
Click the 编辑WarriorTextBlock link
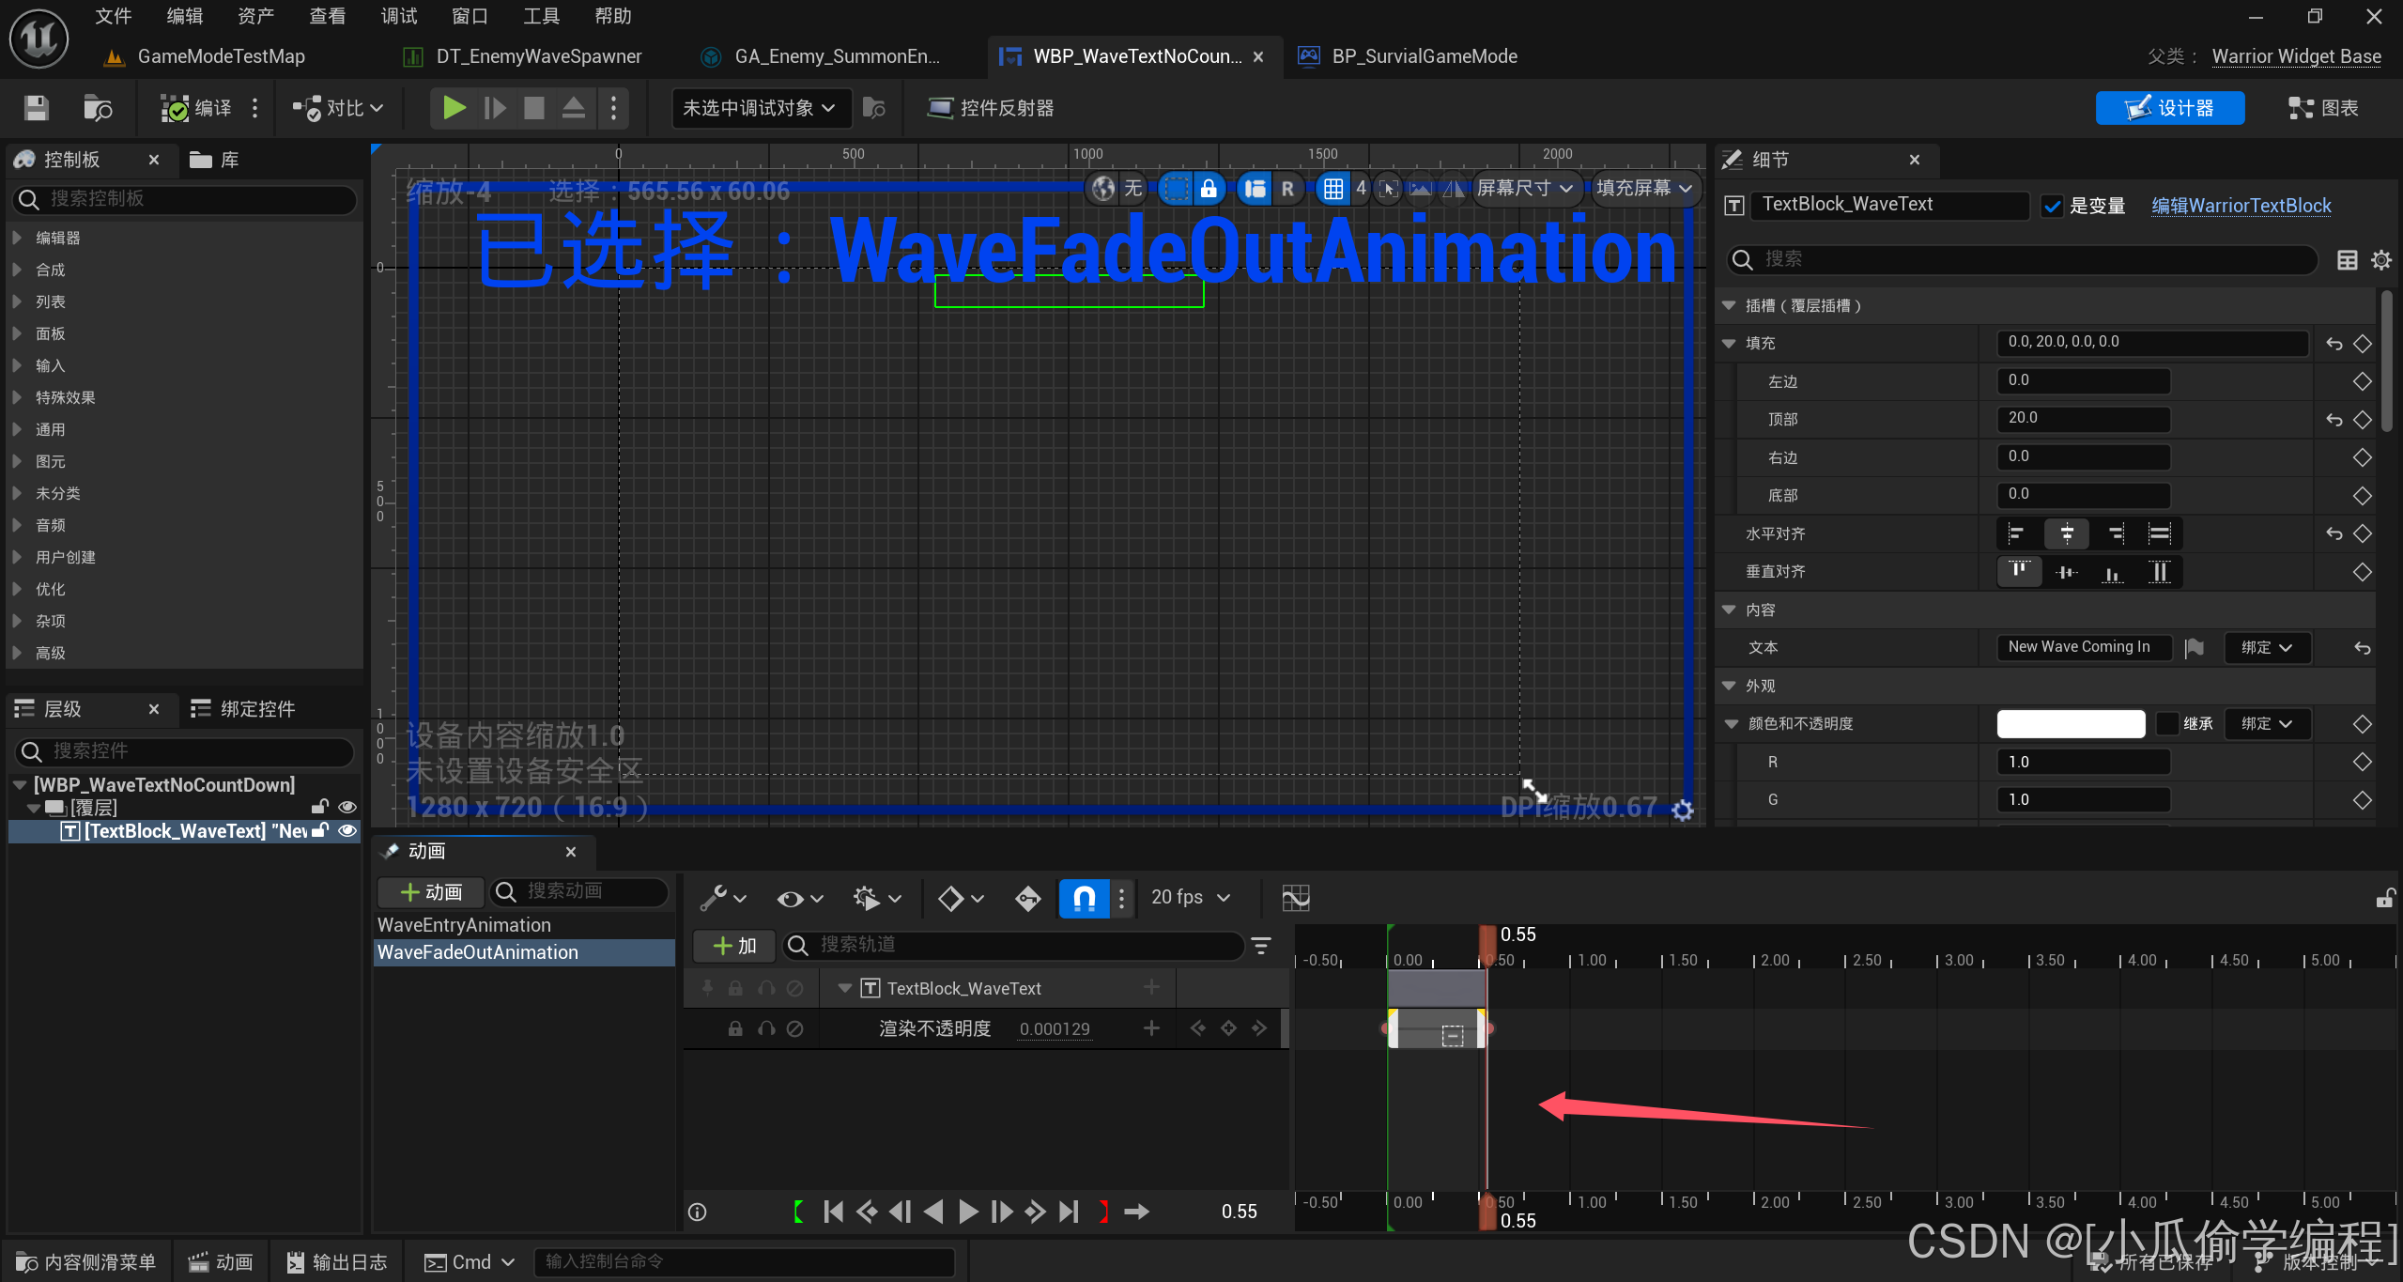[x=2241, y=206]
